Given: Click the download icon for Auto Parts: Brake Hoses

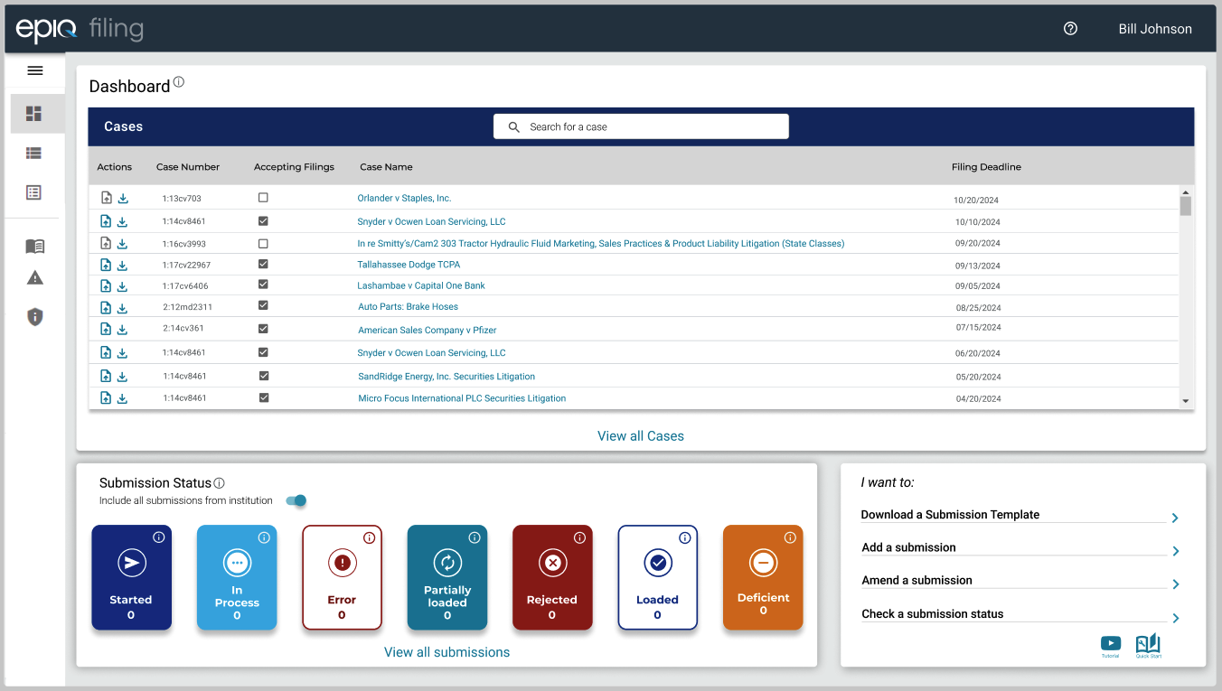Looking at the screenshot, I should tap(123, 308).
